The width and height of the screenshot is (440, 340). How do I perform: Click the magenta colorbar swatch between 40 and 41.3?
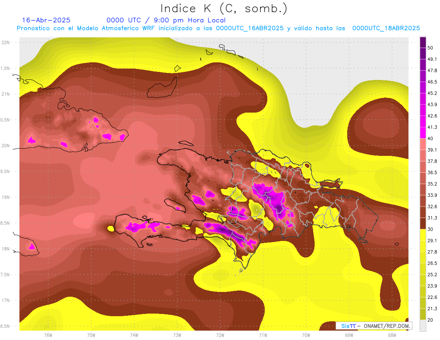(423, 133)
